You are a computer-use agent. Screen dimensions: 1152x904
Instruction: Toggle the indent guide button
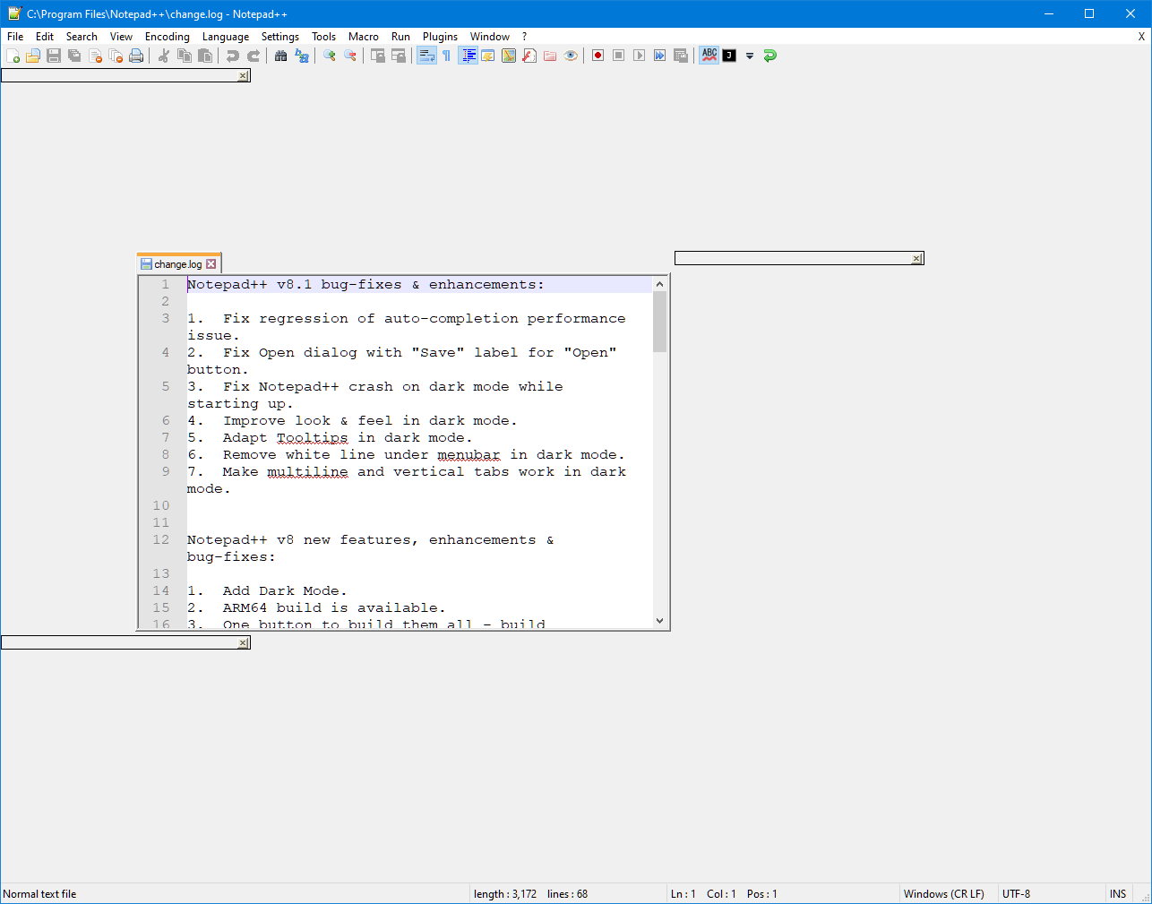tap(468, 56)
